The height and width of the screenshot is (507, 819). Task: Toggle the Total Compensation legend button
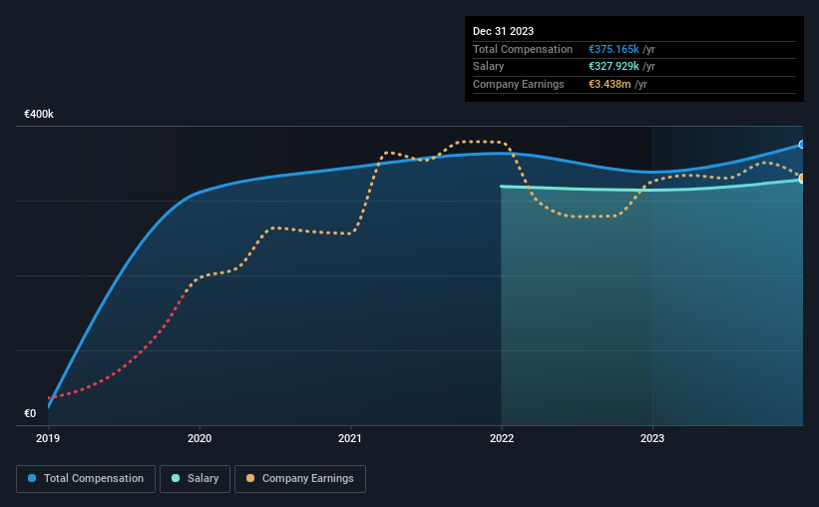click(x=86, y=479)
